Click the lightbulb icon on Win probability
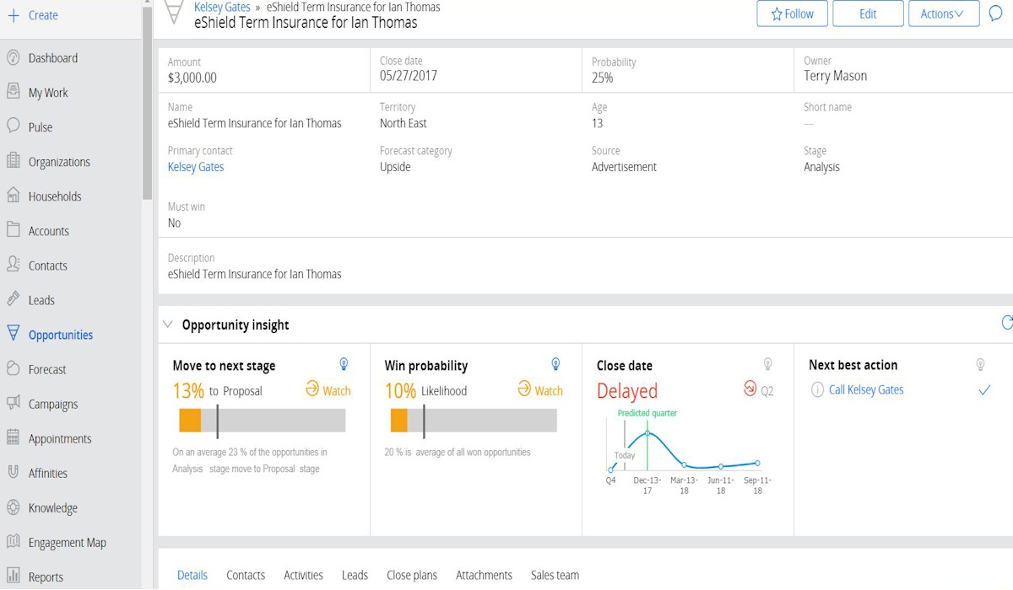 (x=555, y=364)
